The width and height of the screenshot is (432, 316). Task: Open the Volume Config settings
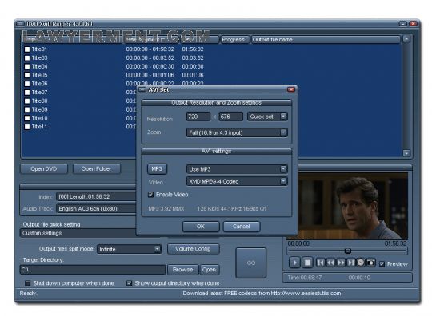[193, 249]
